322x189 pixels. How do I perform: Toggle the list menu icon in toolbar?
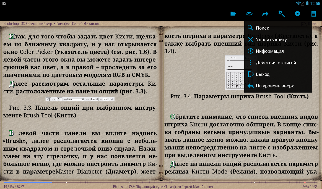(313, 14)
